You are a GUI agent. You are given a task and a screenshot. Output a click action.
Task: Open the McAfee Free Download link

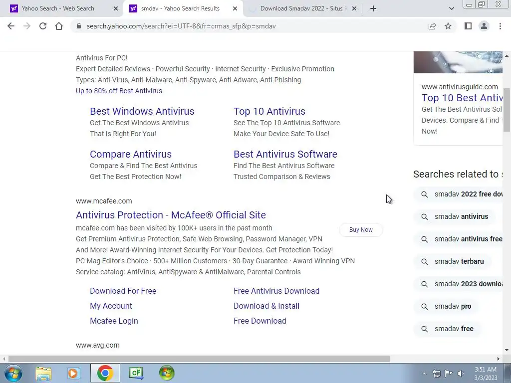pyautogui.click(x=260, y=321)
